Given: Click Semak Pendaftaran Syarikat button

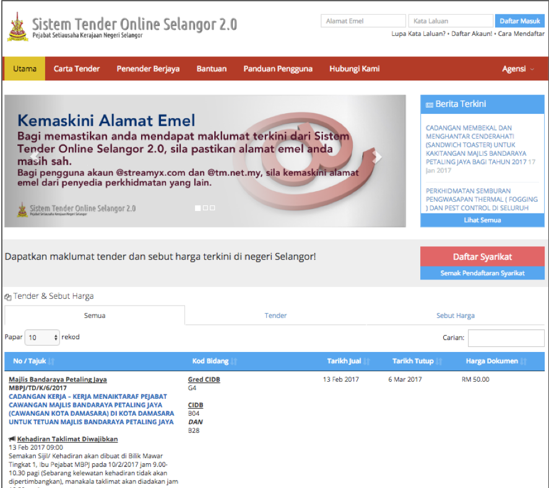Looking at the screenshot, I should (483, 273).
